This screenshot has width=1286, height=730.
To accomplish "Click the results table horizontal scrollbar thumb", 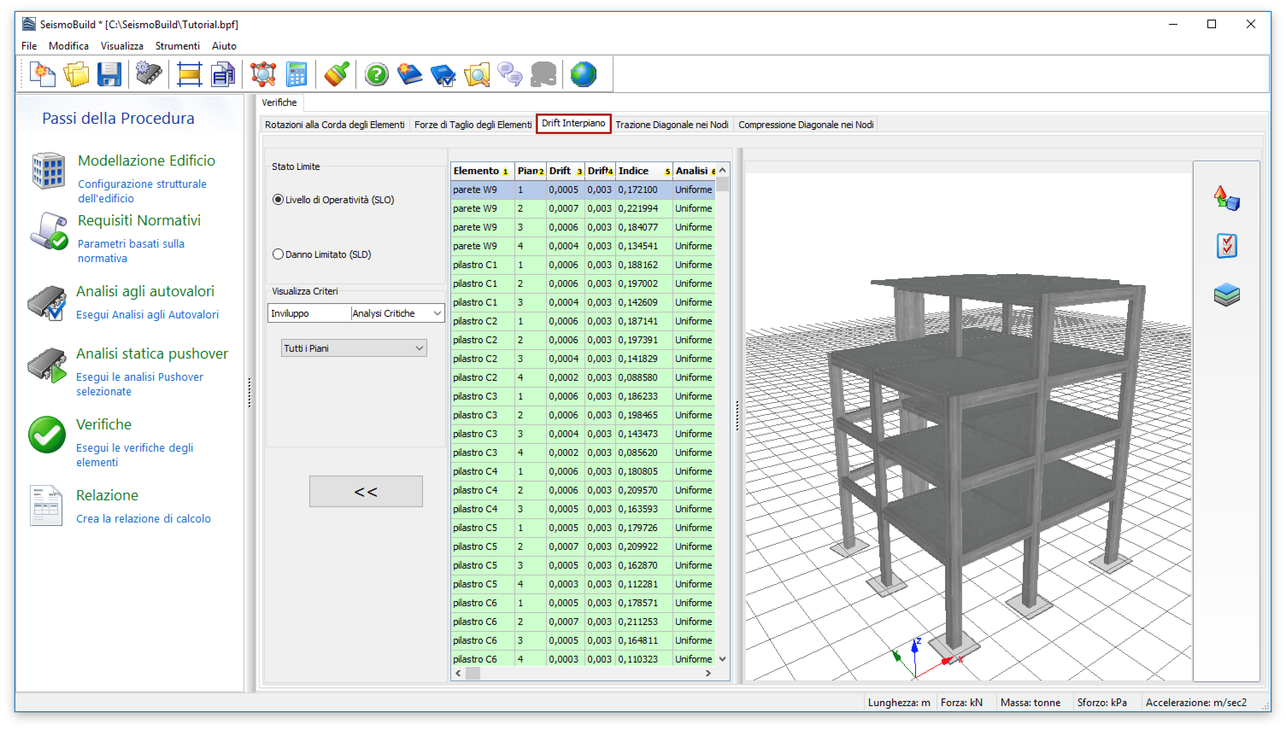I will 472,673.
